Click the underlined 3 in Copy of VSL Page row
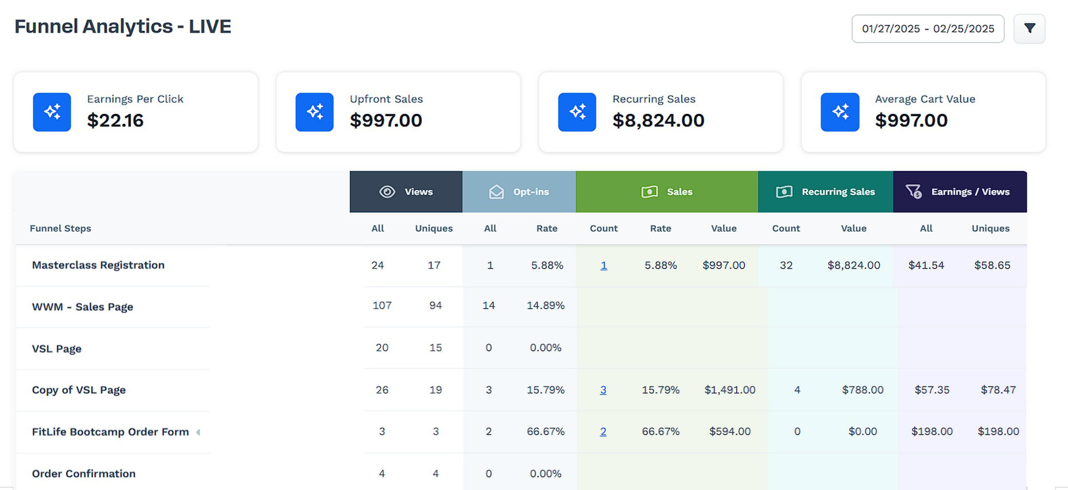 point(603,390)
